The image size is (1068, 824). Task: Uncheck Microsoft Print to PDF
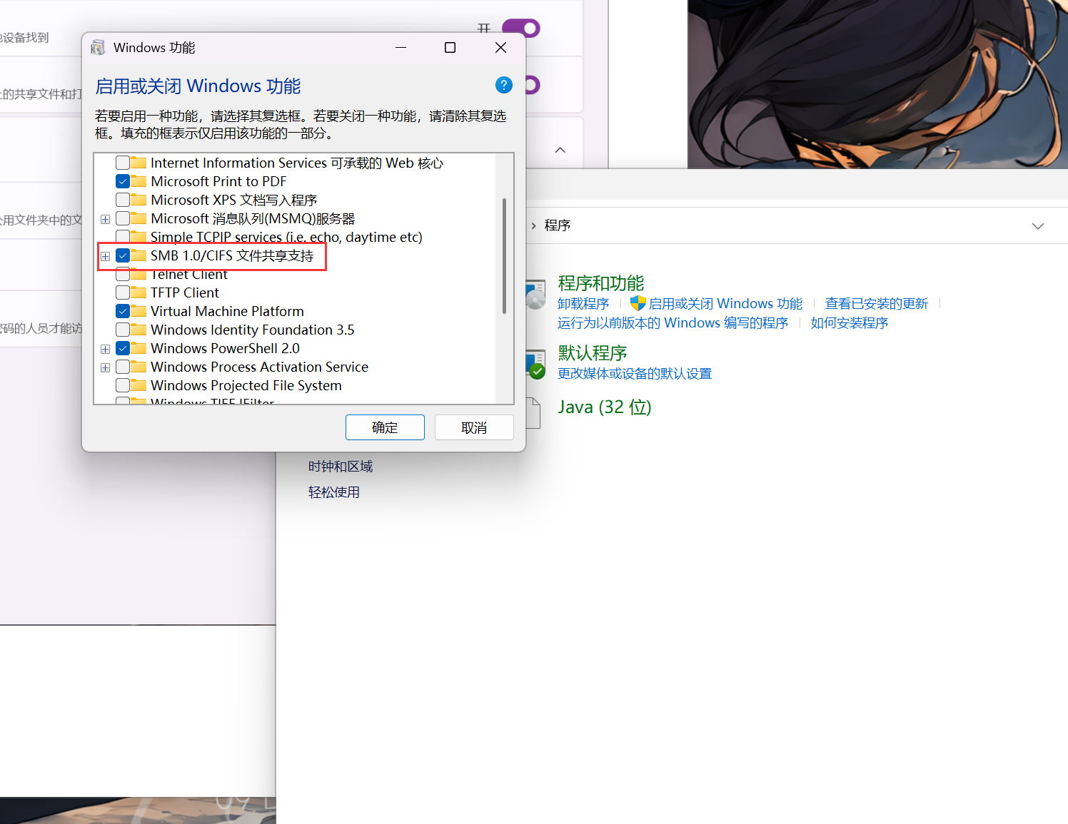point(123,181)
